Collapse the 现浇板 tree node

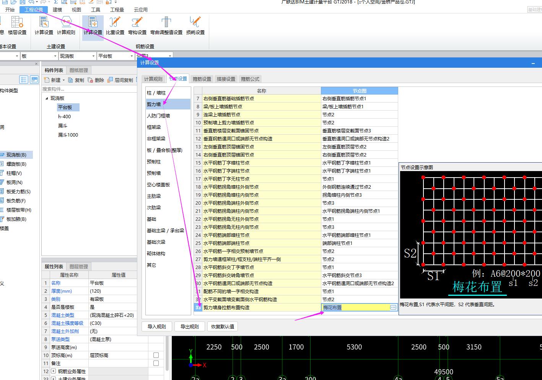click(x=47, y=98)
